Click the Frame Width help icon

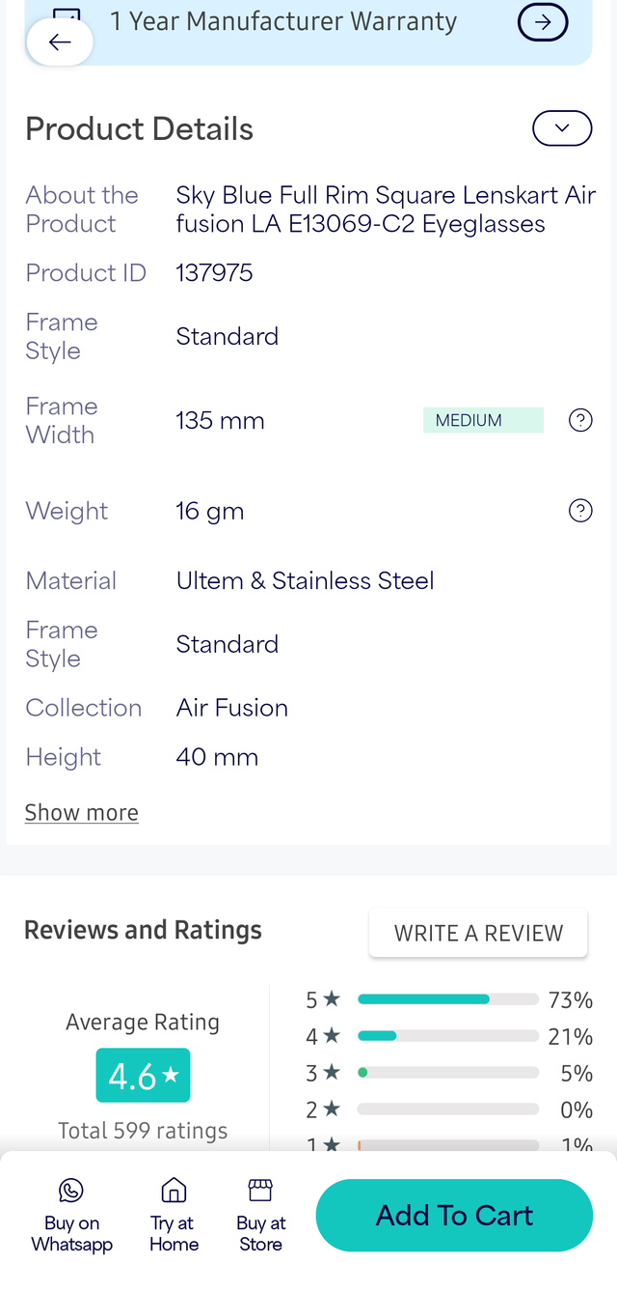(580, 420)
